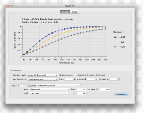Edit the sample size from field 10
143x113 pixels.
(x=70, y=79)
